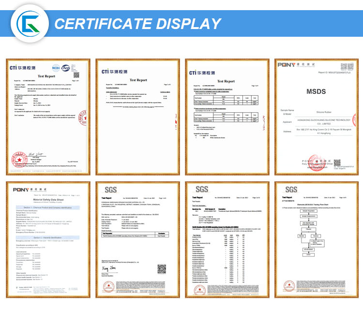This screenshot has width=363, height=310.
Task: Click the CNAS accreditation badge on first test report
Action: click(66, 68)
